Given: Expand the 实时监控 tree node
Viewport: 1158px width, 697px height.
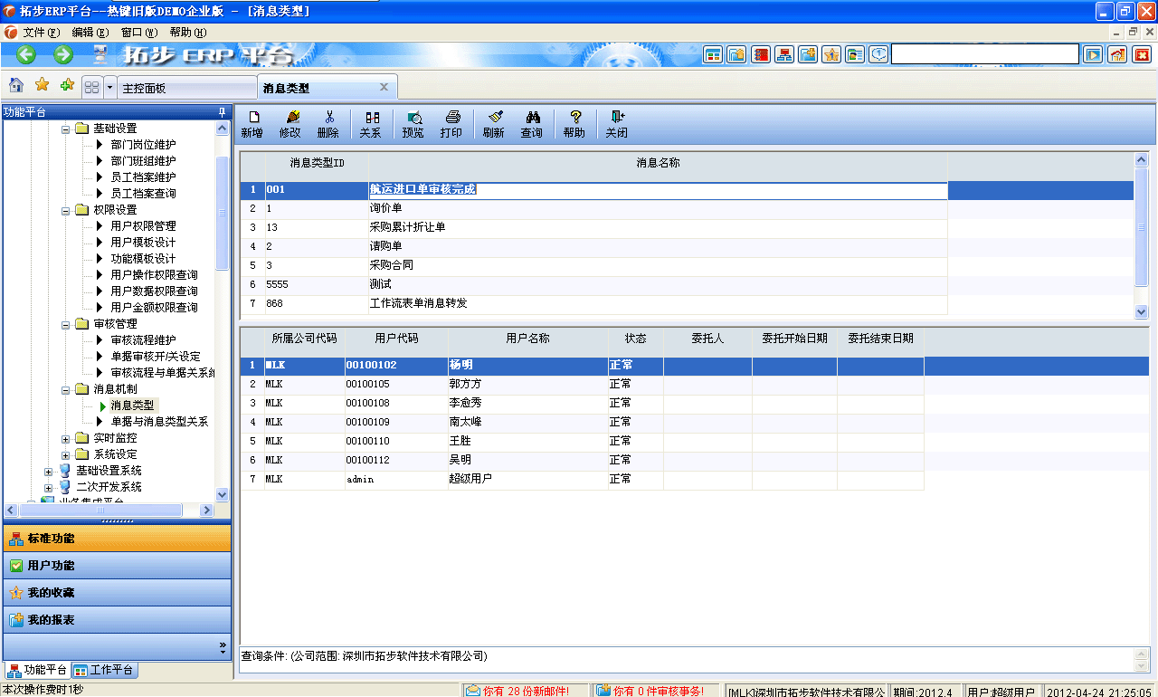Looking at the screenshot, I should pos(63,437).
